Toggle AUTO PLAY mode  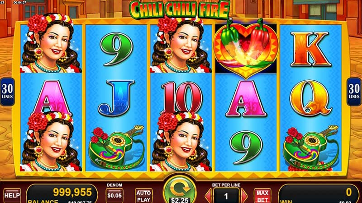pyautogui.click(x=143, y=196)
